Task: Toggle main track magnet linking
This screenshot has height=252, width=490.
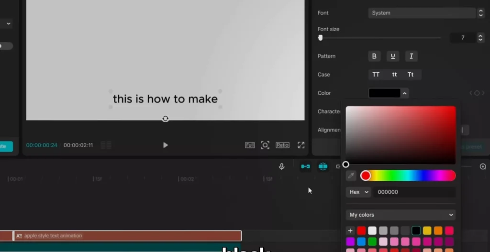Action: coord(305,166)
